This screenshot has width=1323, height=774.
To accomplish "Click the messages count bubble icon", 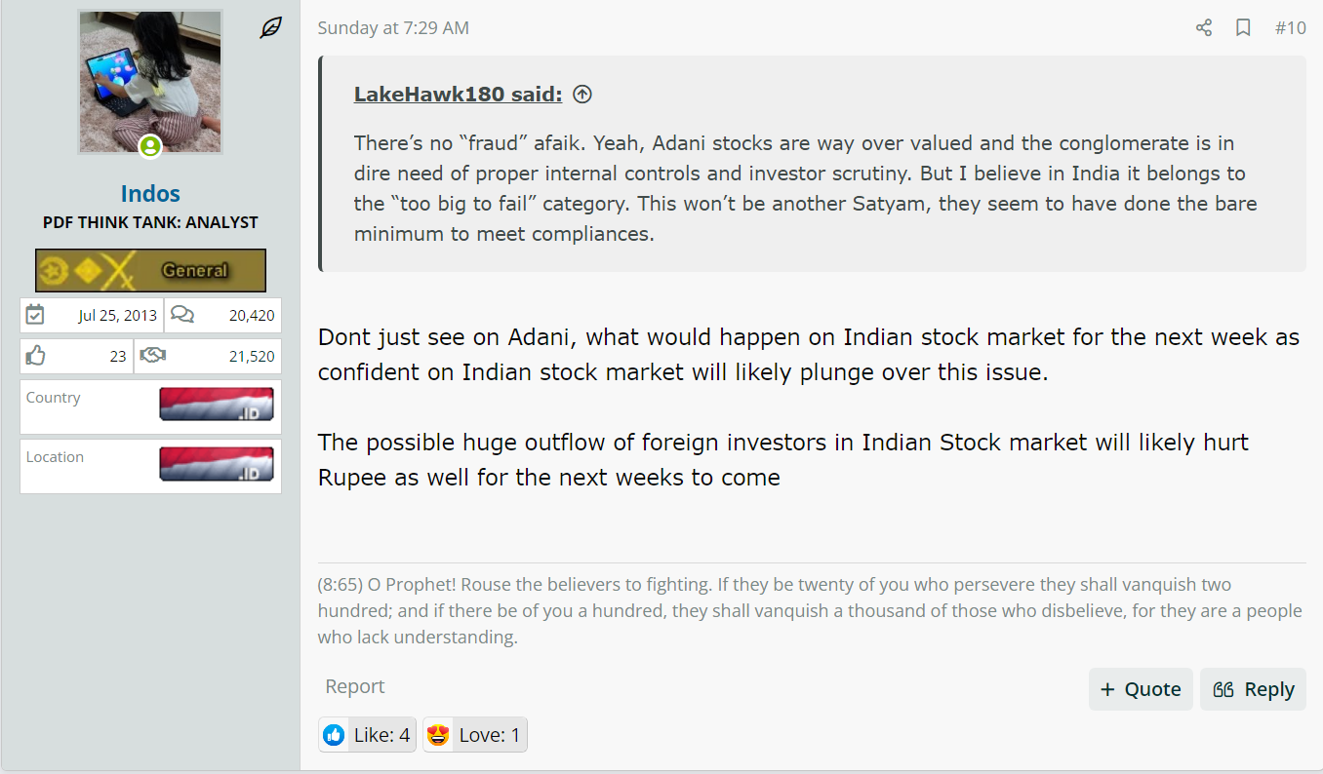I will [x=181, y=315].
